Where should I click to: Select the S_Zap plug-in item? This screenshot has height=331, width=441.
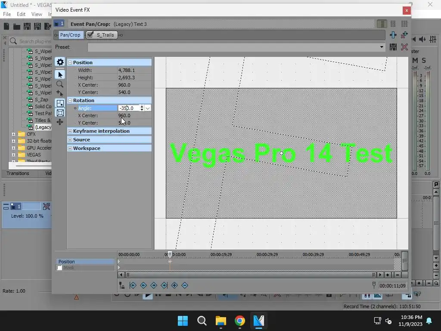[41, 100]
